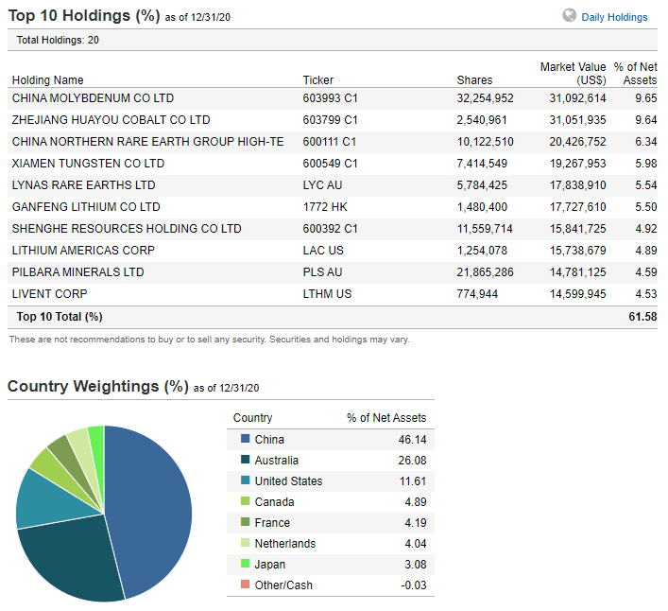Click the Market Value (US$) column header

tap(573, 74)
